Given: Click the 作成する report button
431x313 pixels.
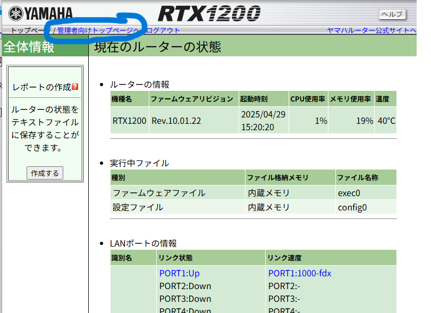Looking at the screenshot, I should click(x=45, y=173).
